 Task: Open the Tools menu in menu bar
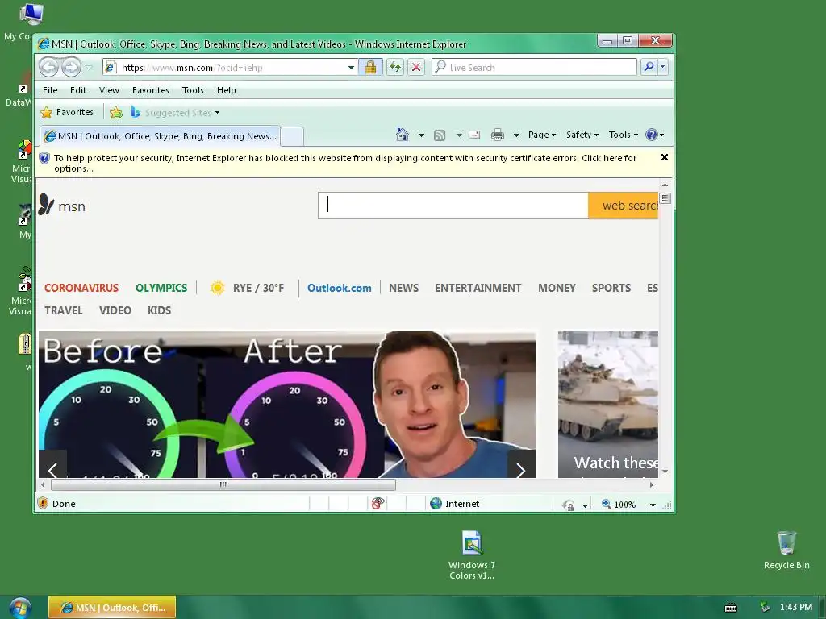[193, 90]
